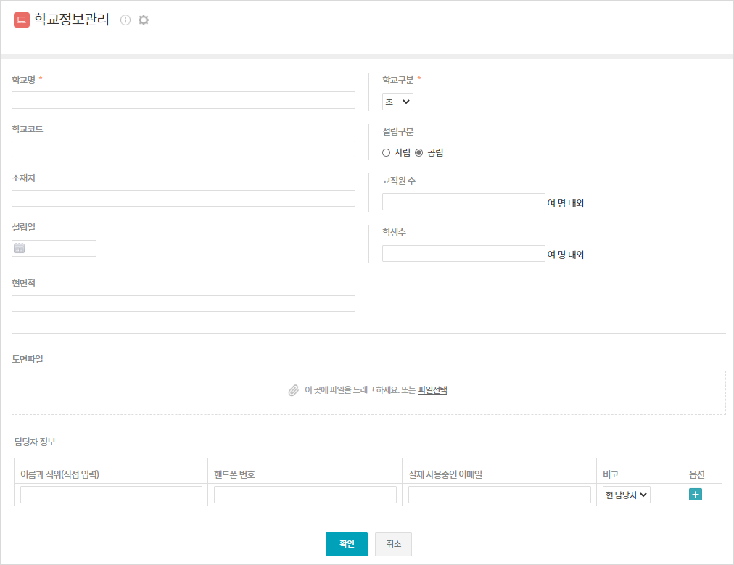
Task: Click the 소재지 text field
Action: [x=183, y=199]
